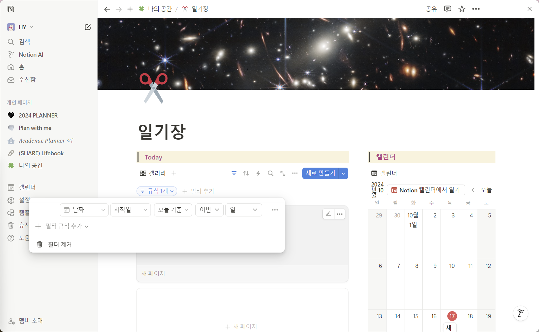The width and height of the screenshot is (539, 332).
Task: Star this page as favorite
Action: point(462,9)
